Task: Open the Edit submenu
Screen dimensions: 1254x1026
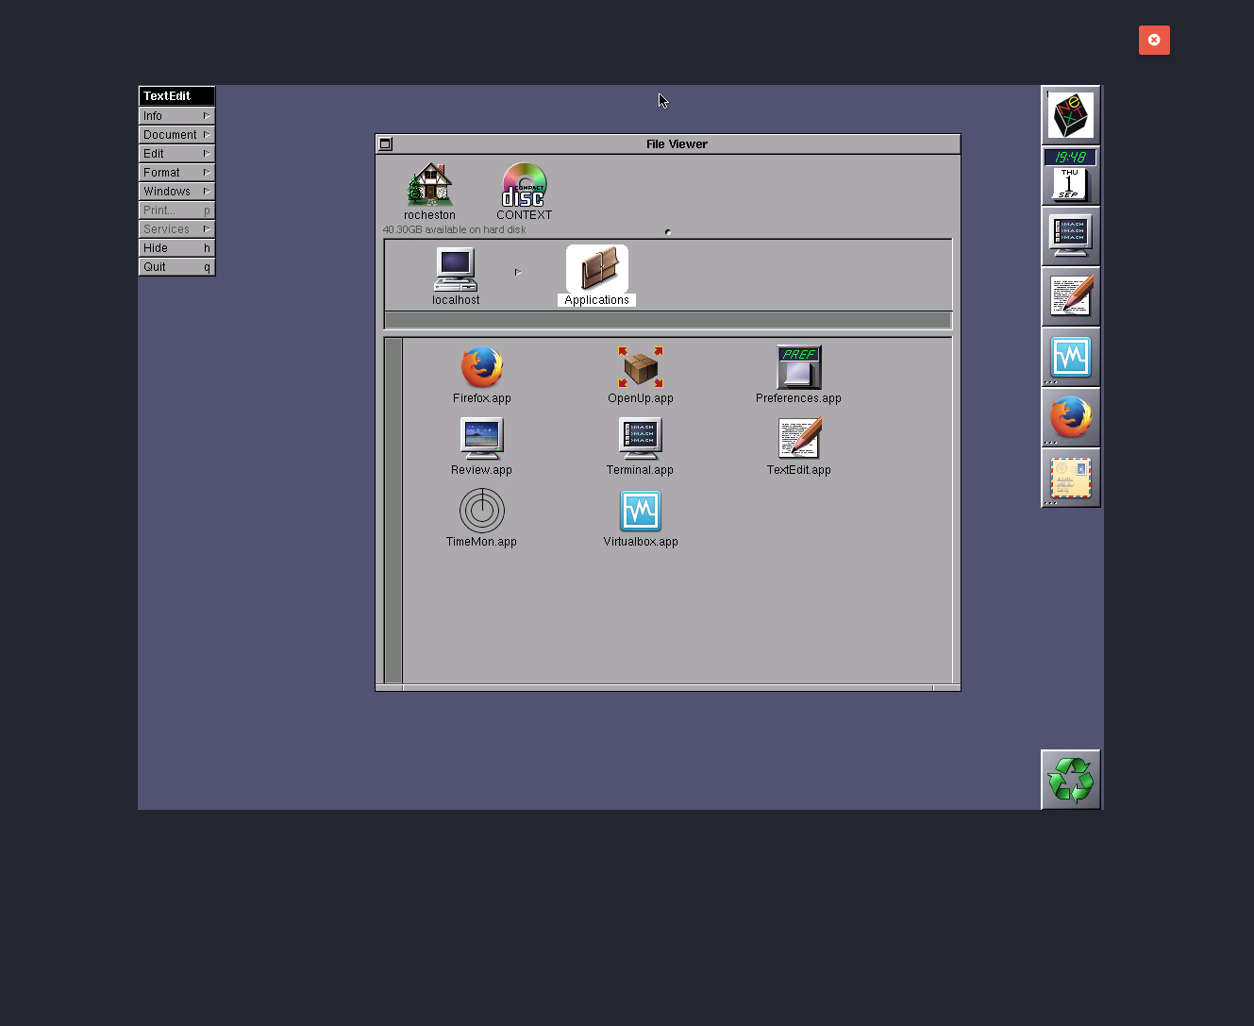Action: tap(176, 153)
